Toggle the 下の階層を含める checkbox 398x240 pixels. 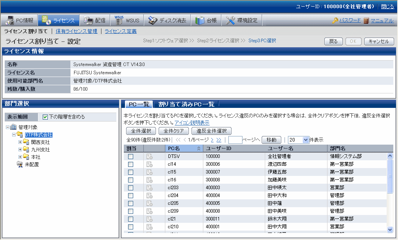pyautogui.click(x=45, y=117)
